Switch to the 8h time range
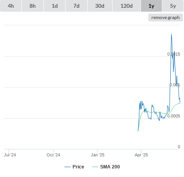Viewport: 184px width, 177px height. tap(33, 6)
